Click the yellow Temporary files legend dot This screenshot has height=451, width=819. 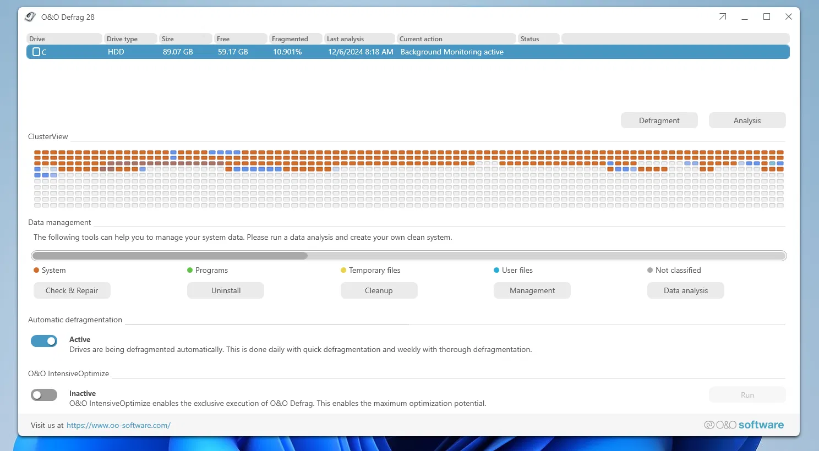[343, 270]
